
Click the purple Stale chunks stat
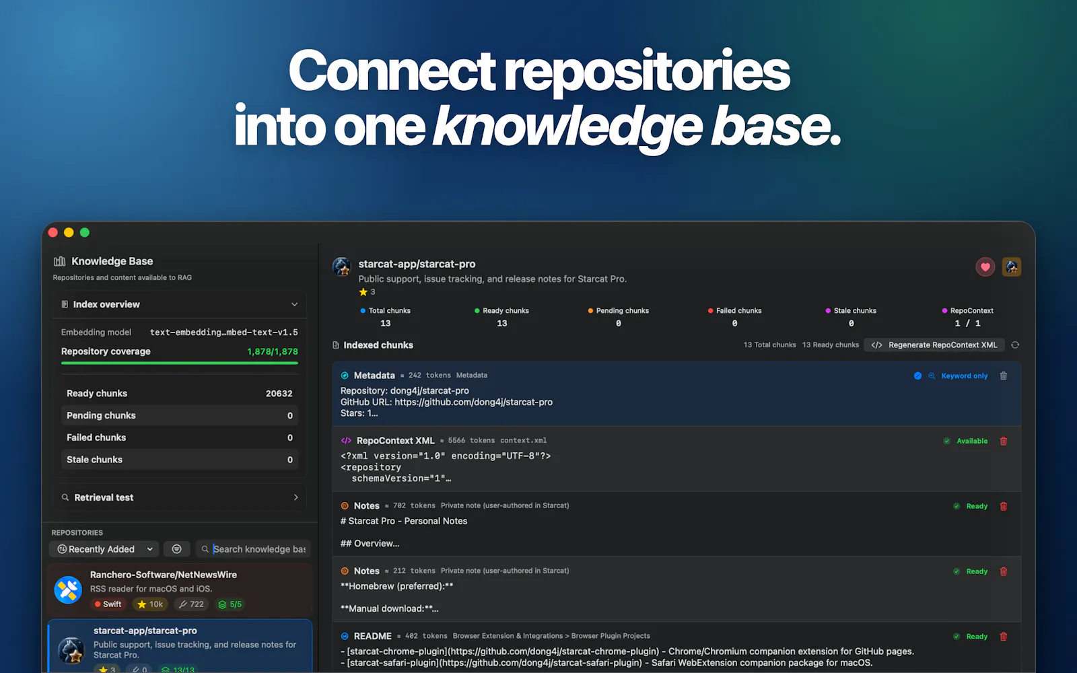pyautogui.click(x=852, y=317)
